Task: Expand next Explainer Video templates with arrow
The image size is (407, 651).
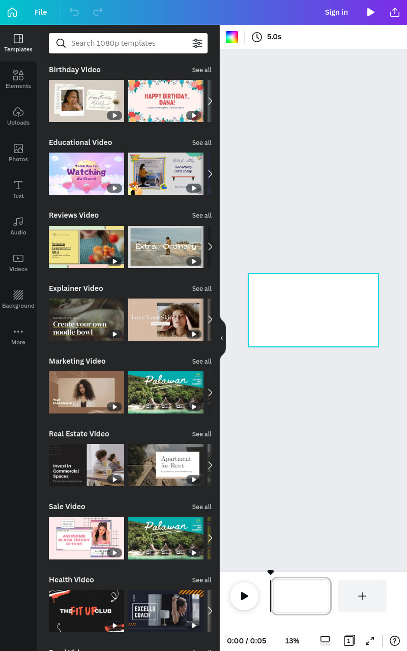Action: click(210, 319)
